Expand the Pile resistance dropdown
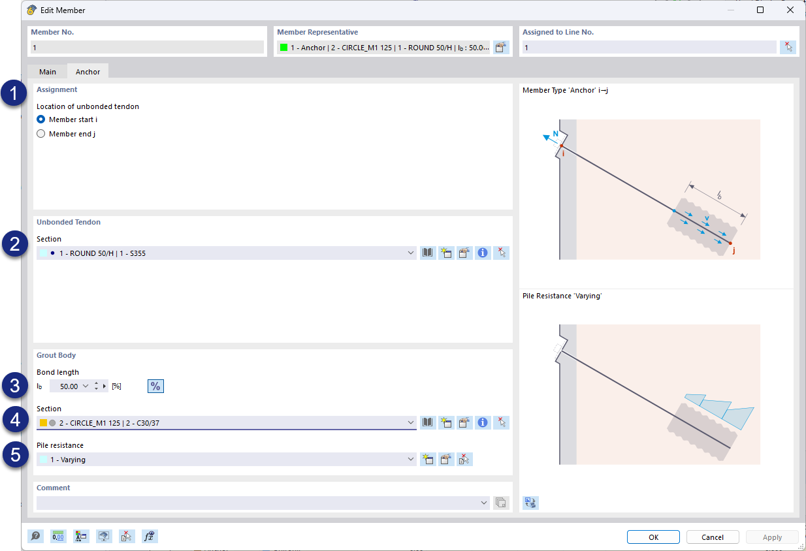The width and height of the screenshot is (806, 551). (x=410, y=459)
